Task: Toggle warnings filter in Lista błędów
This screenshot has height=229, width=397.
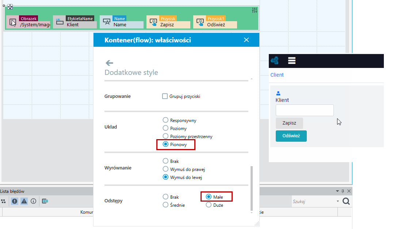Action: coord(24,201)
